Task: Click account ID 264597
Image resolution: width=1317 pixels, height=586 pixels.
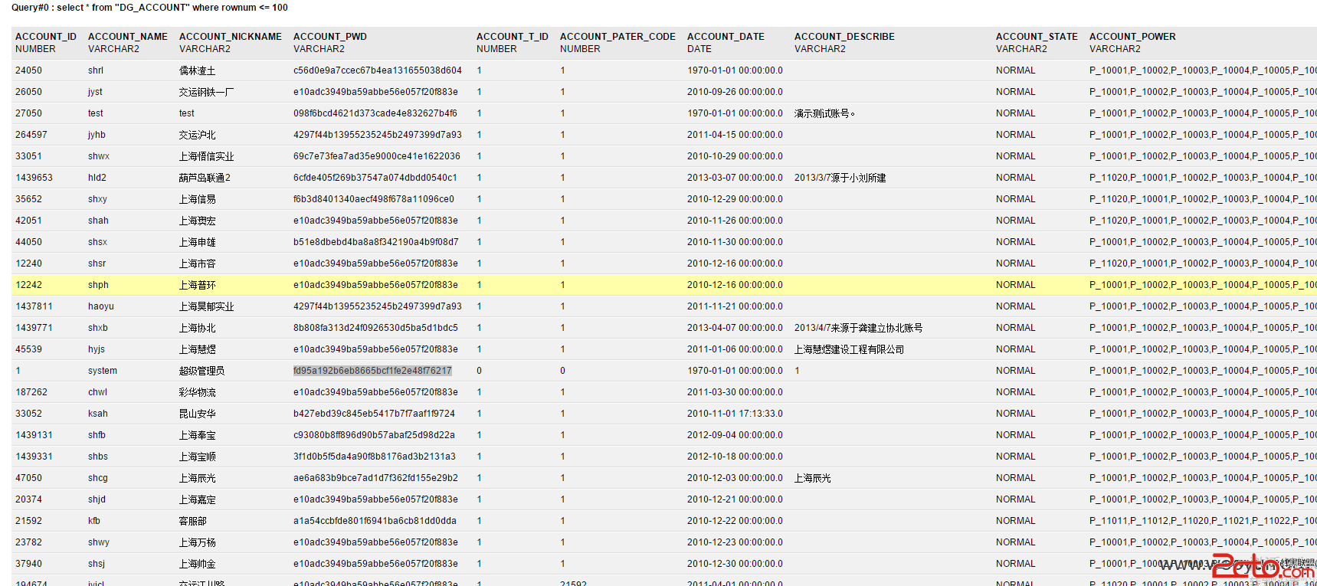Action: pos(31,135)
